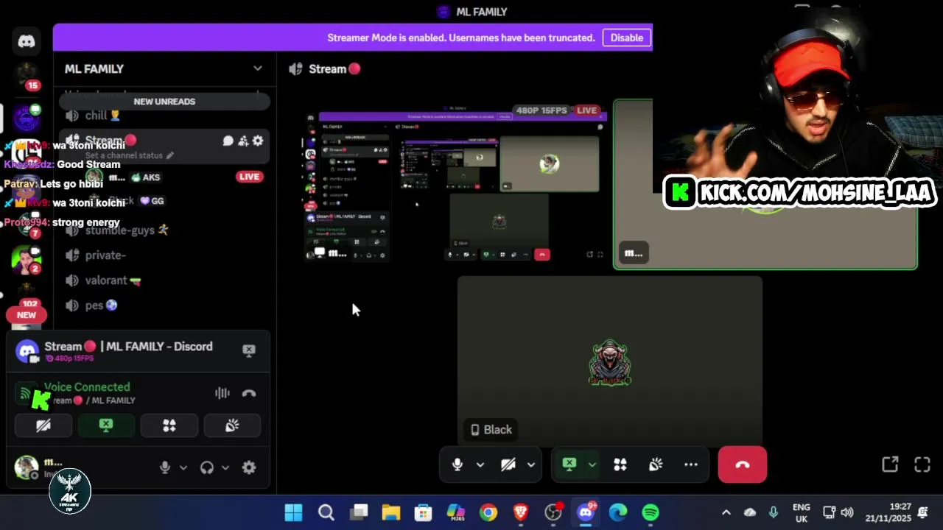Disconnect from voice in left panel
This screenshot has width=943, height=530.
pos(249,393)
